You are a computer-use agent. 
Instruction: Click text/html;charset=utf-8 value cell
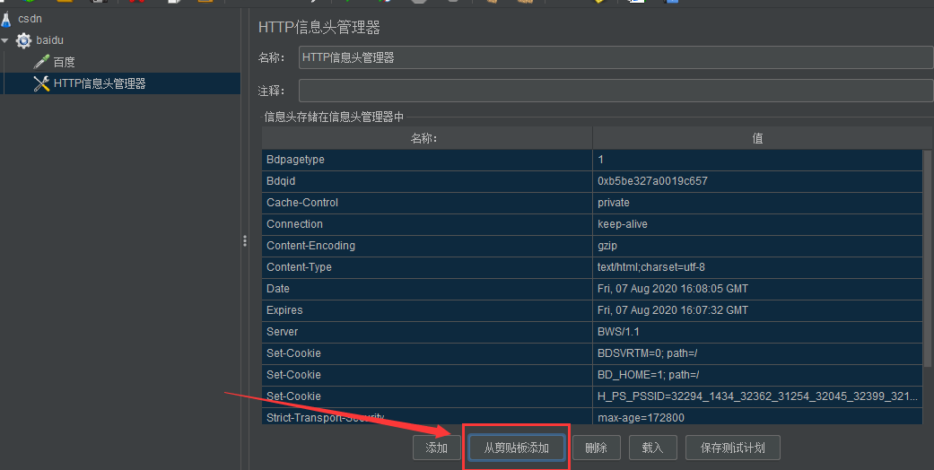[x=757, y=267]
